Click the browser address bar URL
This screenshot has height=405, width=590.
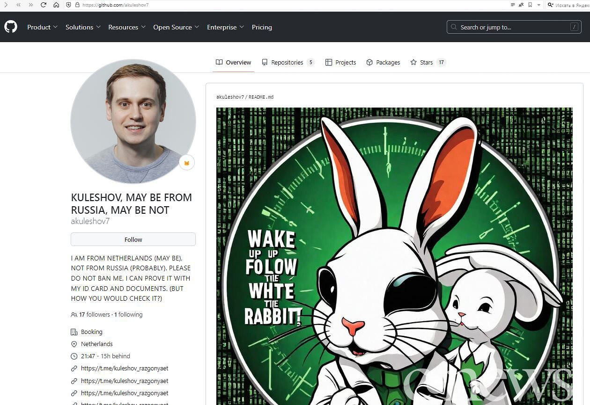116,5
